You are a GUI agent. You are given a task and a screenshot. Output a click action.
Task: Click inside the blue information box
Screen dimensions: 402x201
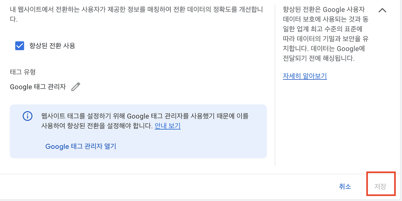tap(138, 131)
